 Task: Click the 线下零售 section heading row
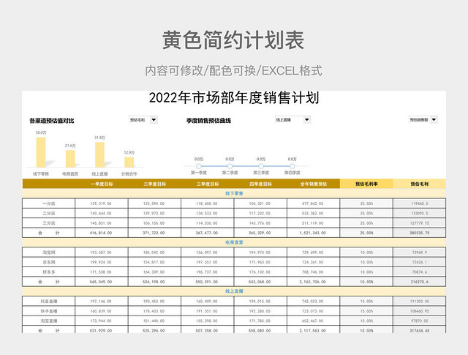coord(234,193)
